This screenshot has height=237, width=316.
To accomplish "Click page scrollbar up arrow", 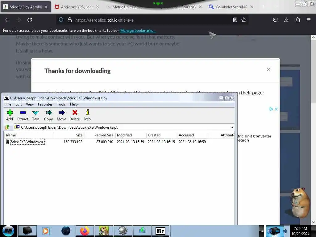I will pos(313,37).
